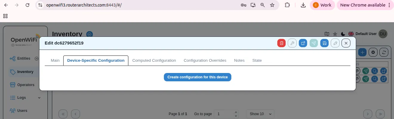Open the Work profile button

coord(322,5)
